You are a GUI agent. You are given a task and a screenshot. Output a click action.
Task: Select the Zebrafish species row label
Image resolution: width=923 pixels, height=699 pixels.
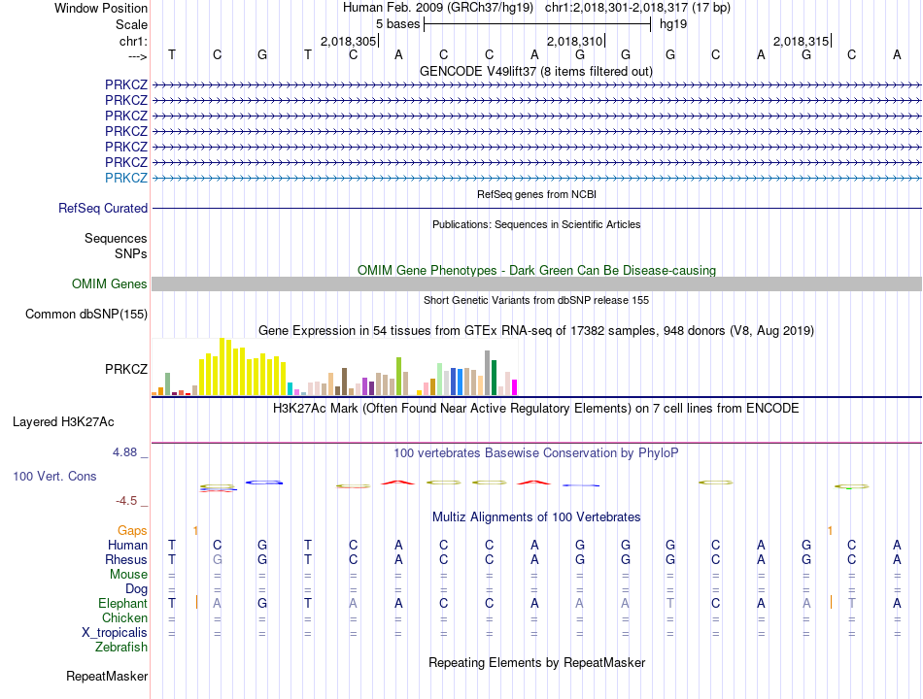pos(121,647)
